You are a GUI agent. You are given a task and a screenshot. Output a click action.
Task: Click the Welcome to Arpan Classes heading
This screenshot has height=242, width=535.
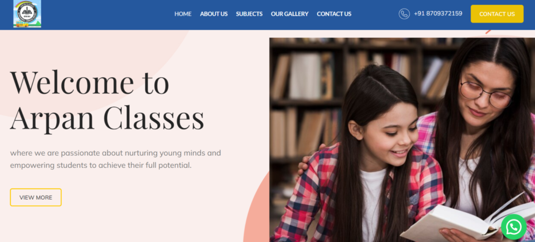pyautogui.click(x=107, y=100)
